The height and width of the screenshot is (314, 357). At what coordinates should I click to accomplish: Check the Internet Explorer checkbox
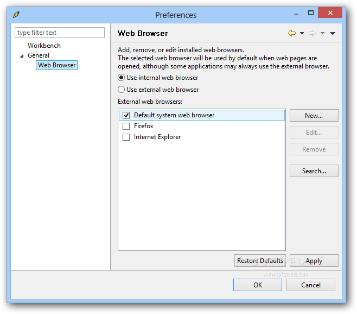click(126, 137)
